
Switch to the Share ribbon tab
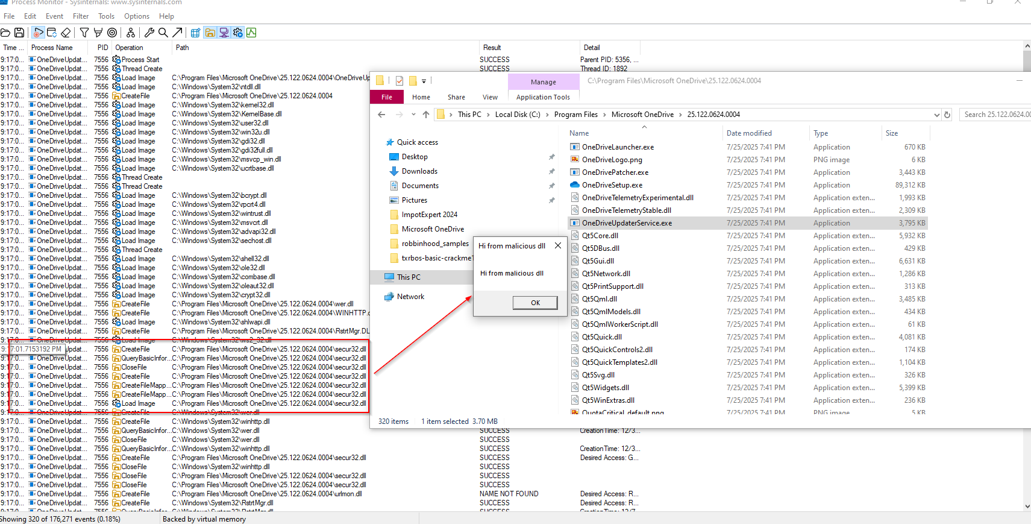point(456,97)
